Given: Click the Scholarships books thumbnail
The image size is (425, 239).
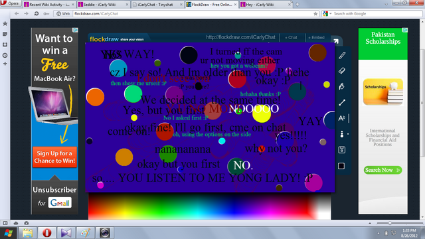Looking at the screenshot, I should coord(382,92).
